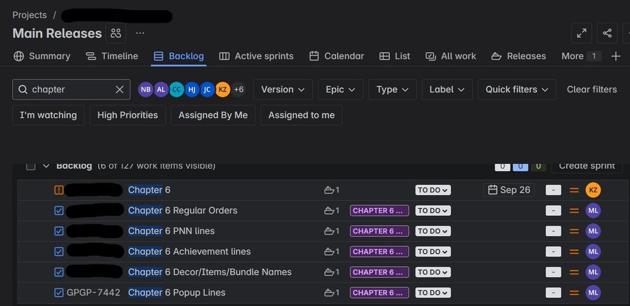630x306 pixels.
Task: Filter by NB assignee avatar
Action: point(146,89)
